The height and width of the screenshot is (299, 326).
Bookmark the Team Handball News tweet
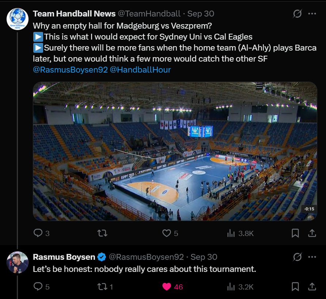point(295,233)
